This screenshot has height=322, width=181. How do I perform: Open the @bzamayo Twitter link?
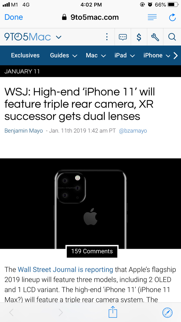[133, 131]
